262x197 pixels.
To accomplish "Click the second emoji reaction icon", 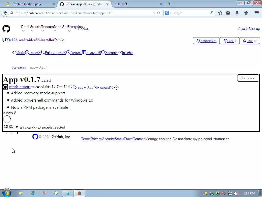I will (x=11, y=126).
